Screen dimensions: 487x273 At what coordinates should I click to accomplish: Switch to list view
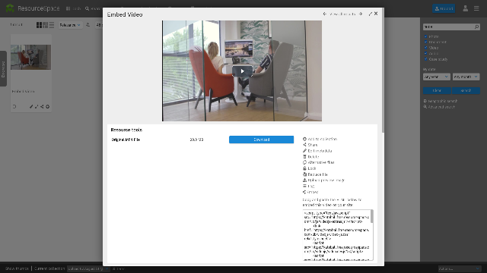tap(52, 25)
